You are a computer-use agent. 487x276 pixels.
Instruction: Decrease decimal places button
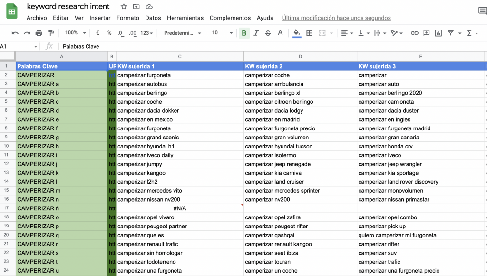[120, 33]
